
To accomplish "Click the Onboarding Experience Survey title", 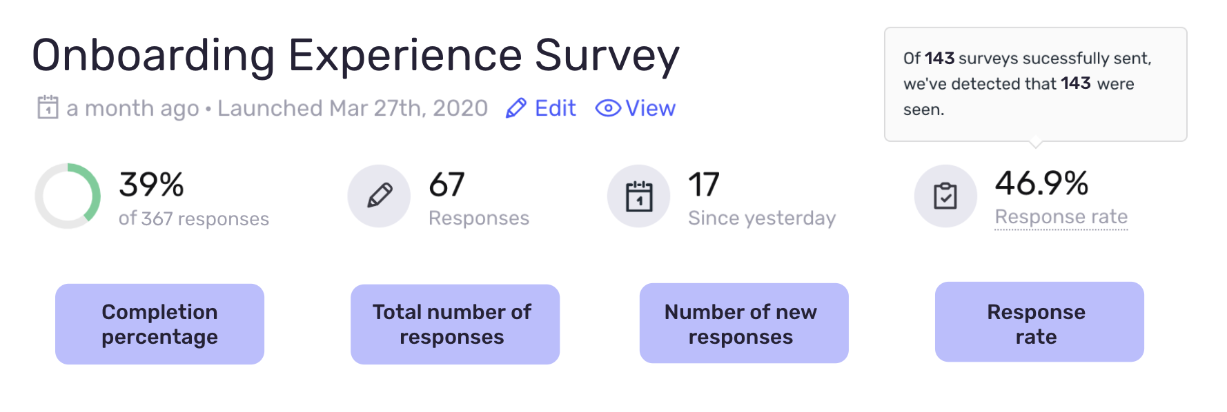I will pyautogui.click(x=355, y=56).
